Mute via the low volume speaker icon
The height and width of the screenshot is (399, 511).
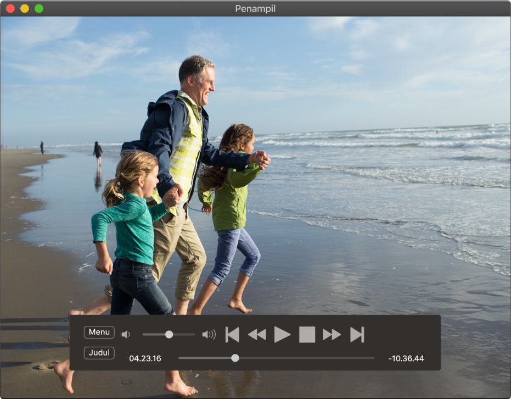126,334
